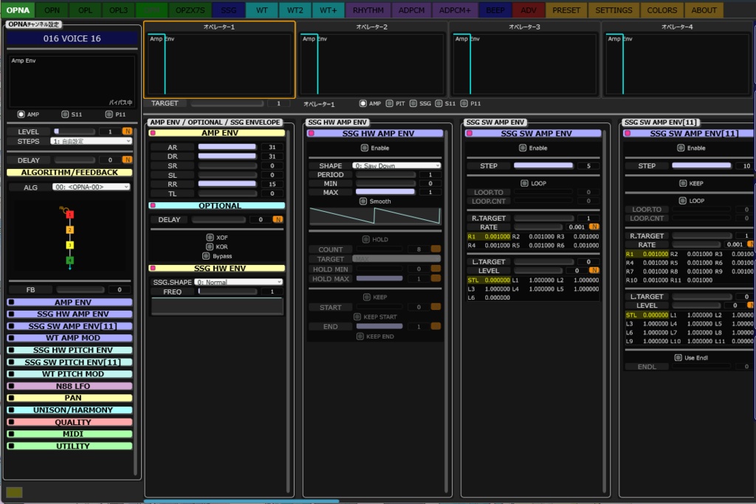This screenshot has width=756, height=504.
Task: Expand the UTILITY section
Action: 70,446
